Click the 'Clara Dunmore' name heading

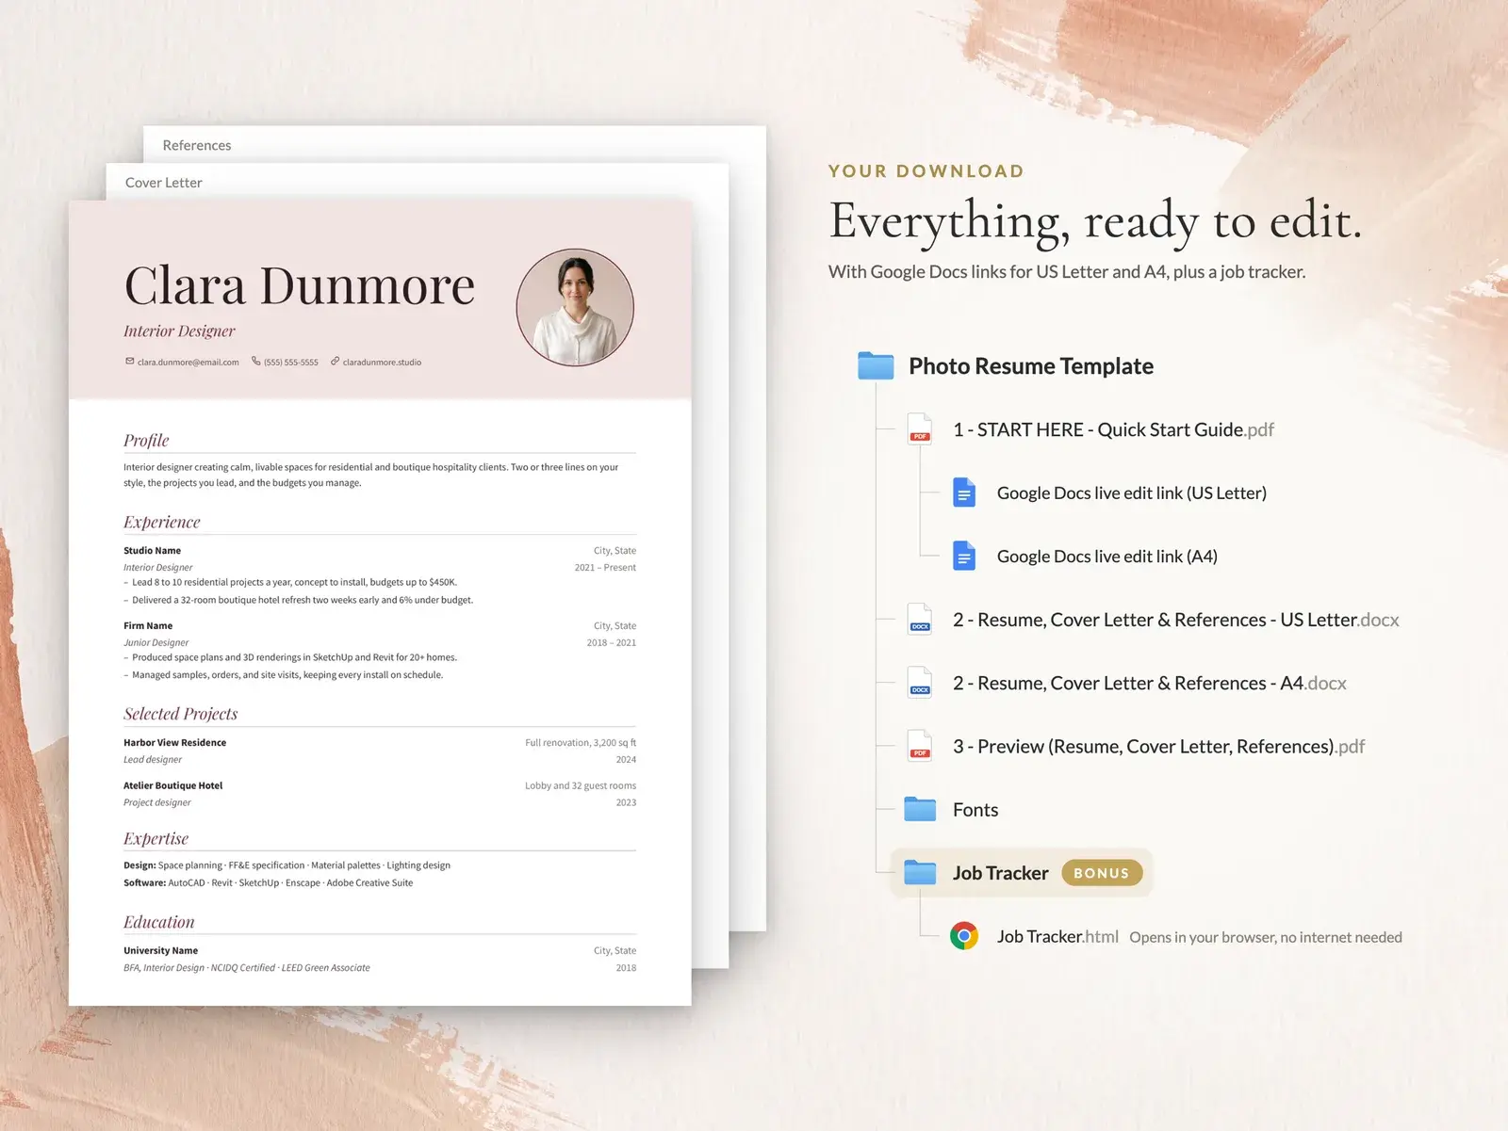pyautogui.click(x=300, y=285)
